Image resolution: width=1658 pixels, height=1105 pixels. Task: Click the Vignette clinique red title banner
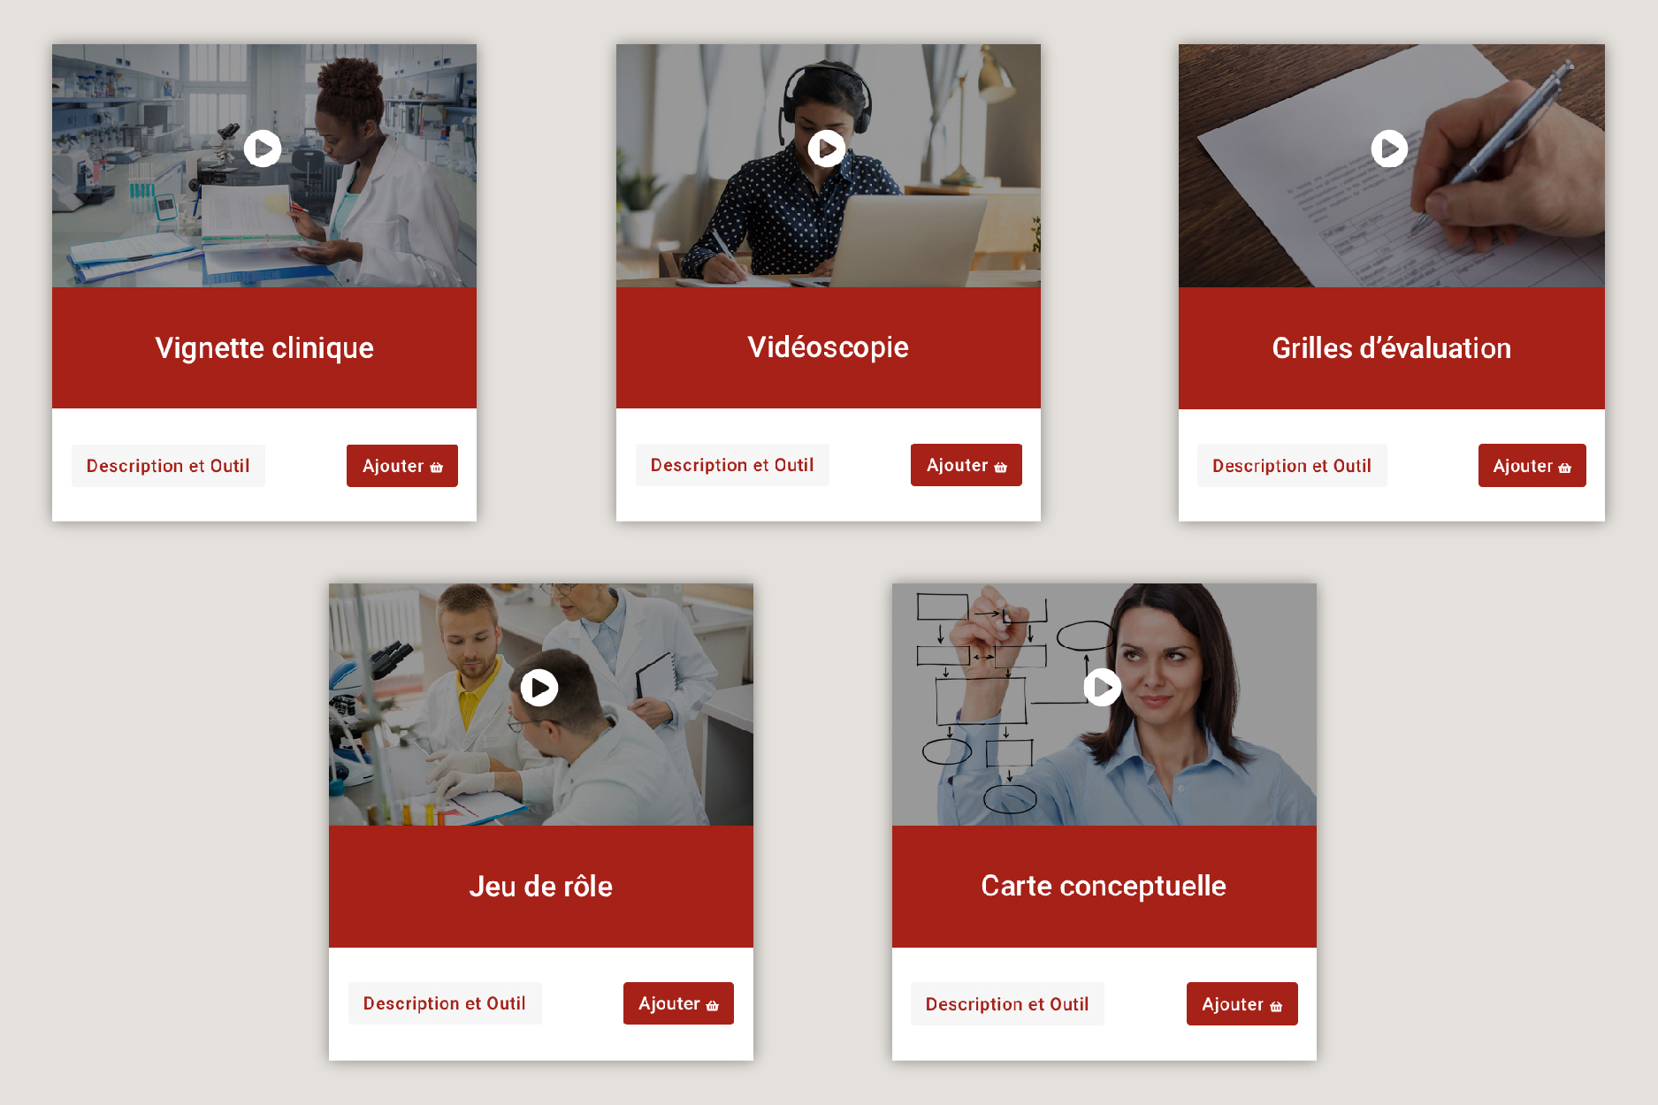coord(264,347)
